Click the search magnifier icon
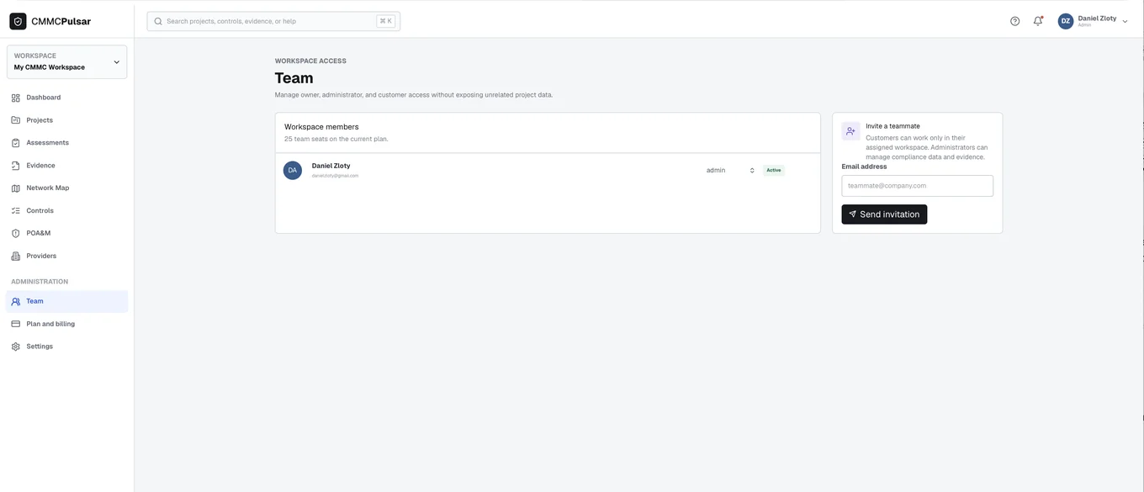Image resolution: width=1144 pixels, height=492 pixels. coord(158,21)
